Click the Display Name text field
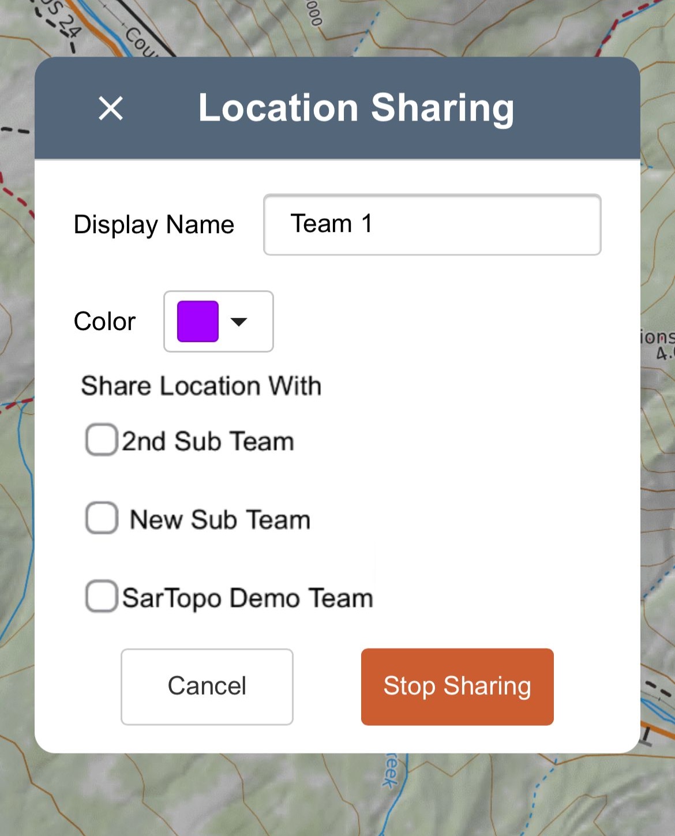This screenshot has height=836, width=675. [x=432, y=224]
